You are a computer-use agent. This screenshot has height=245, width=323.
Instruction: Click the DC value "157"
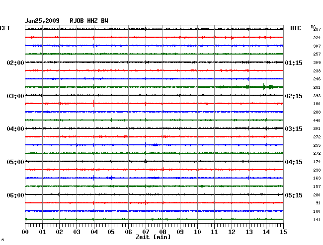(x=317, y=186)
